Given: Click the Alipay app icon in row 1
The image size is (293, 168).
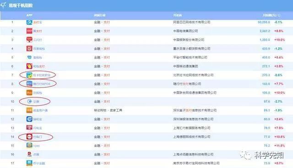Looking at the screenshot, I should 29,22.
